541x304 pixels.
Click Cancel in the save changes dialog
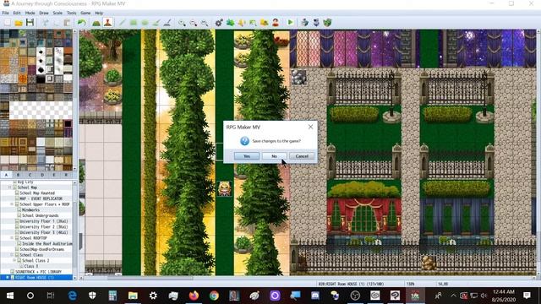coord(302,156)
